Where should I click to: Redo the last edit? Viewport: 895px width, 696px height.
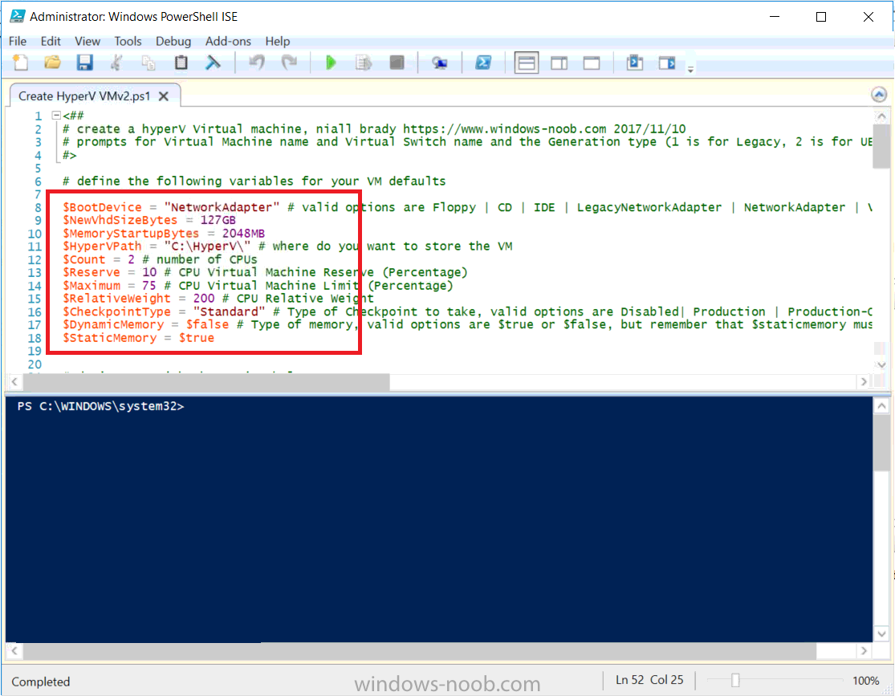pos(290,63)
